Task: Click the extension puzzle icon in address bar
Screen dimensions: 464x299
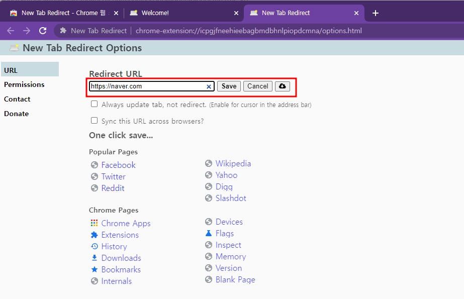Action: pos(63,31)
